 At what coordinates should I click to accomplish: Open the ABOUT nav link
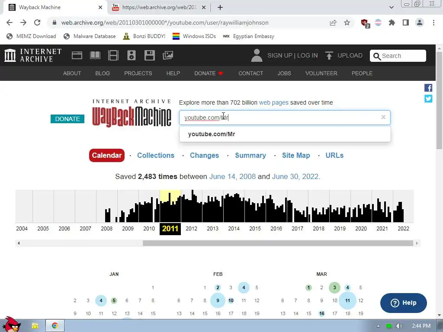point(72,73)
